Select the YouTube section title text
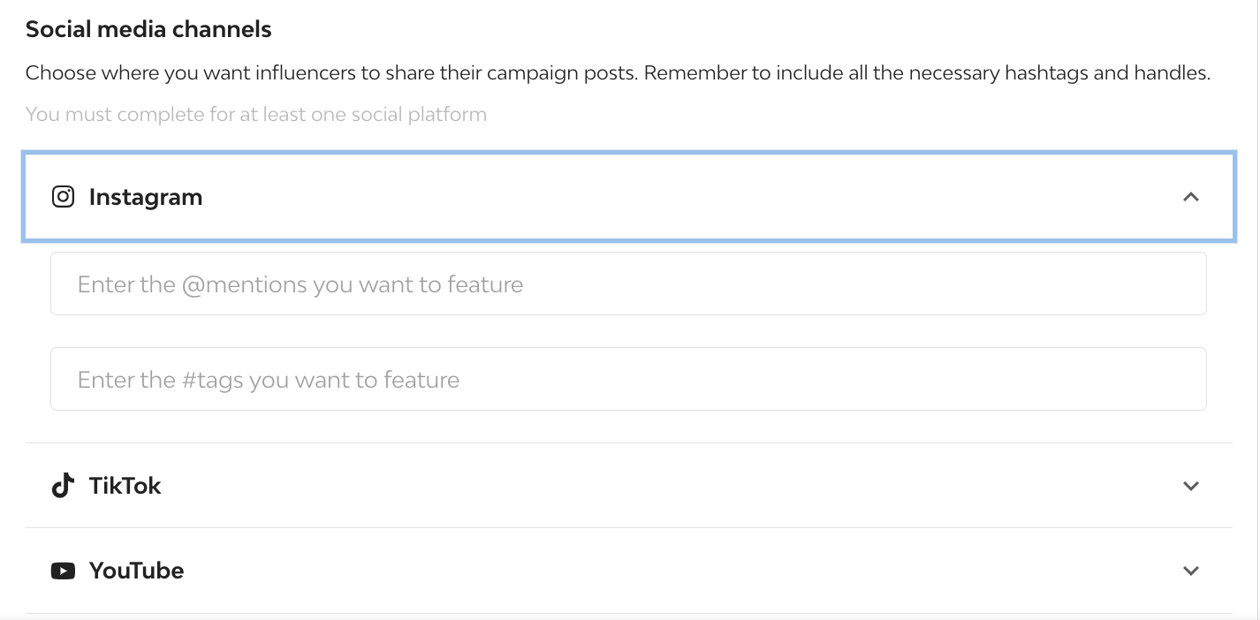Image resolution: width=1260 pixels, height=620 pixels. click(137, 571)
